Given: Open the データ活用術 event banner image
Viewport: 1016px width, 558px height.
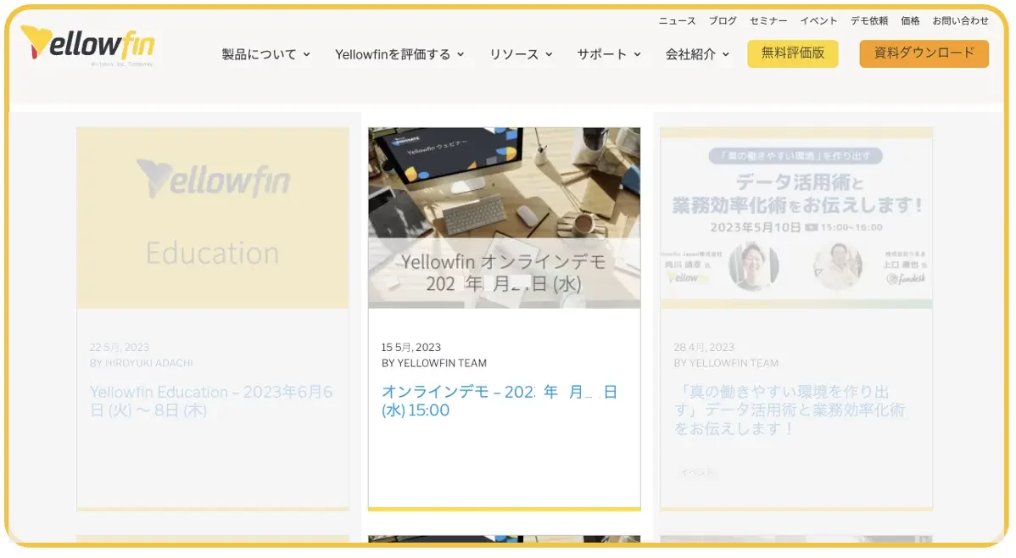Looking at the screenshot, I should (795, 218).
